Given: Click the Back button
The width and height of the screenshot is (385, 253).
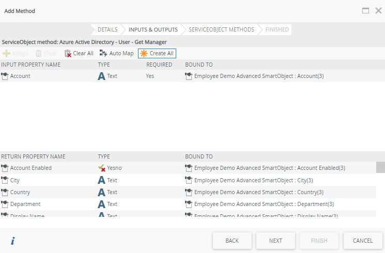Looking at the screenshot, I should point(232,241).
